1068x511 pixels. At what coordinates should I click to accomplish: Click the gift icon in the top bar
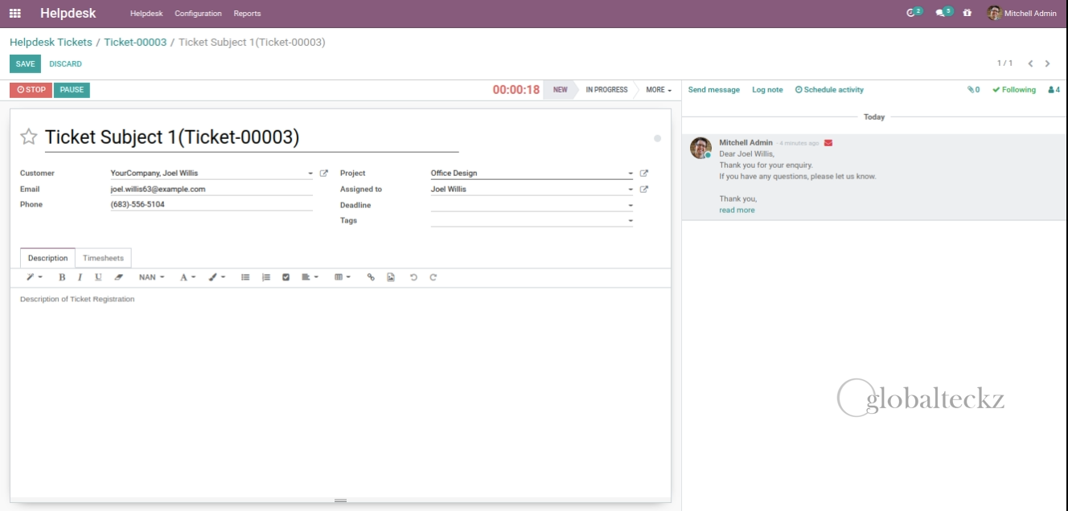point(967,14)
